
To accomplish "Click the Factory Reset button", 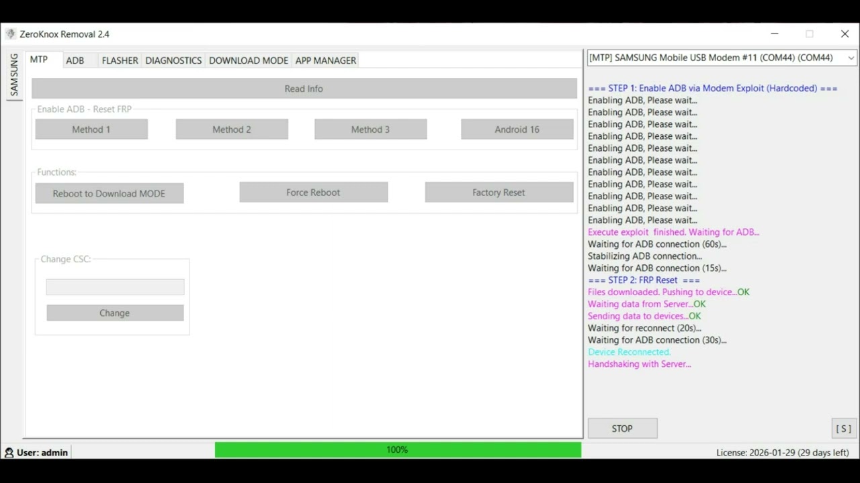I will (x=499, y=193).
